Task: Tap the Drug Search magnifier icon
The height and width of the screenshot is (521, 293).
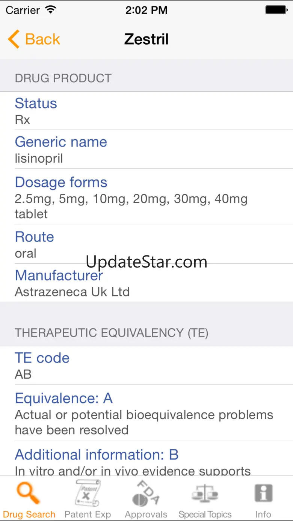Action: tap(29, 493)
